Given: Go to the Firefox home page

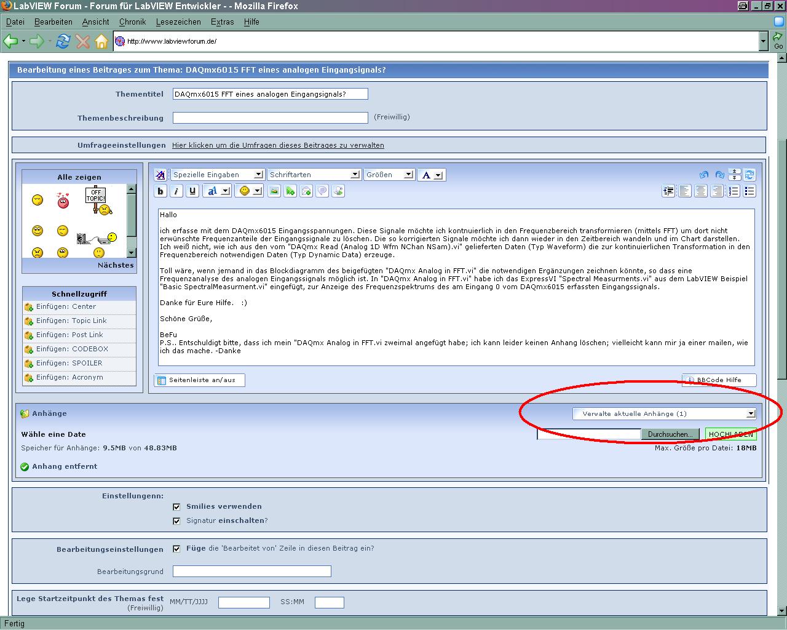Looking at the screenshot, I should (101, 41).
